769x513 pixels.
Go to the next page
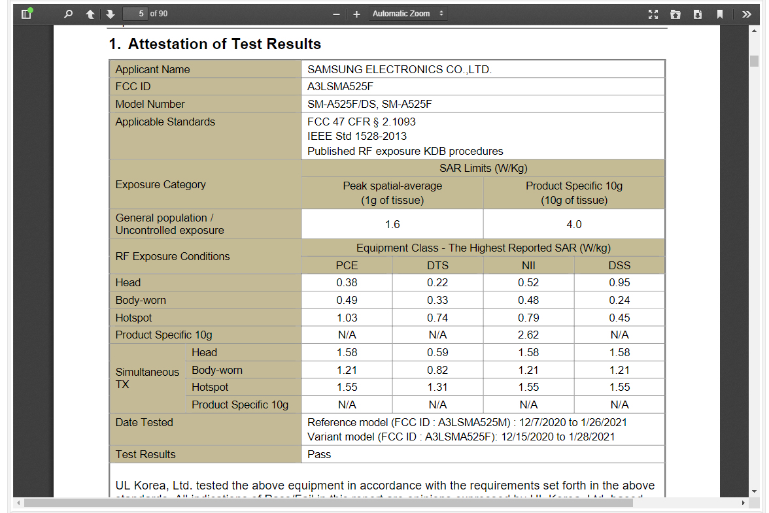110,14
